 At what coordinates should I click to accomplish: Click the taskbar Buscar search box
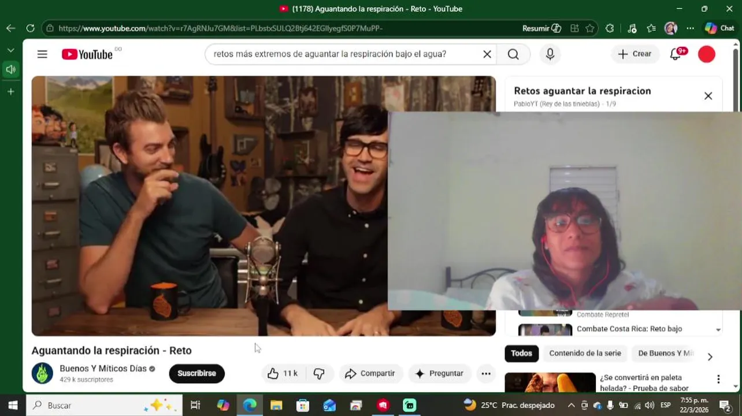105,405
